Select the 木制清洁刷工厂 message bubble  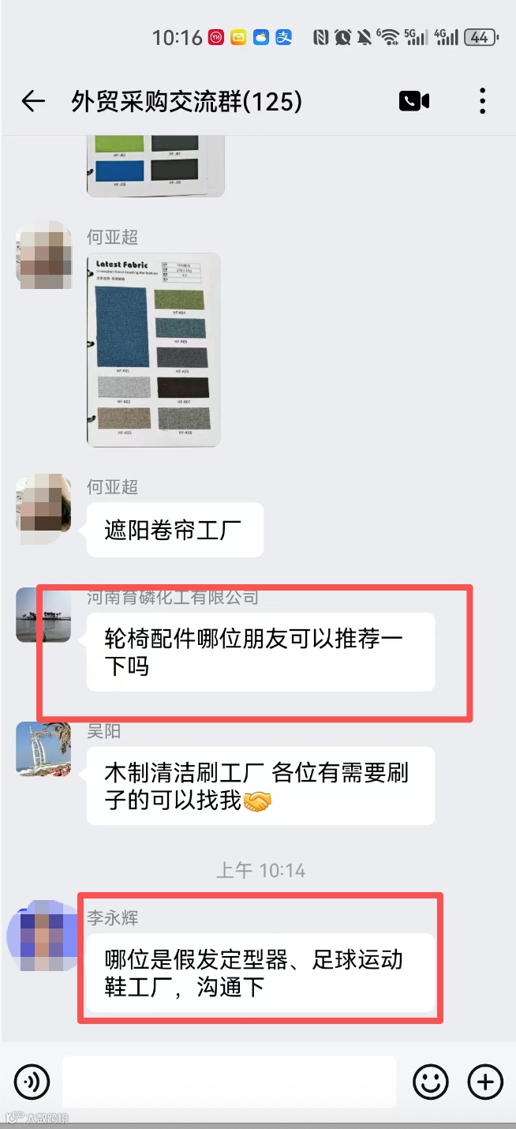pyautogui.click(x=260, y=786)
